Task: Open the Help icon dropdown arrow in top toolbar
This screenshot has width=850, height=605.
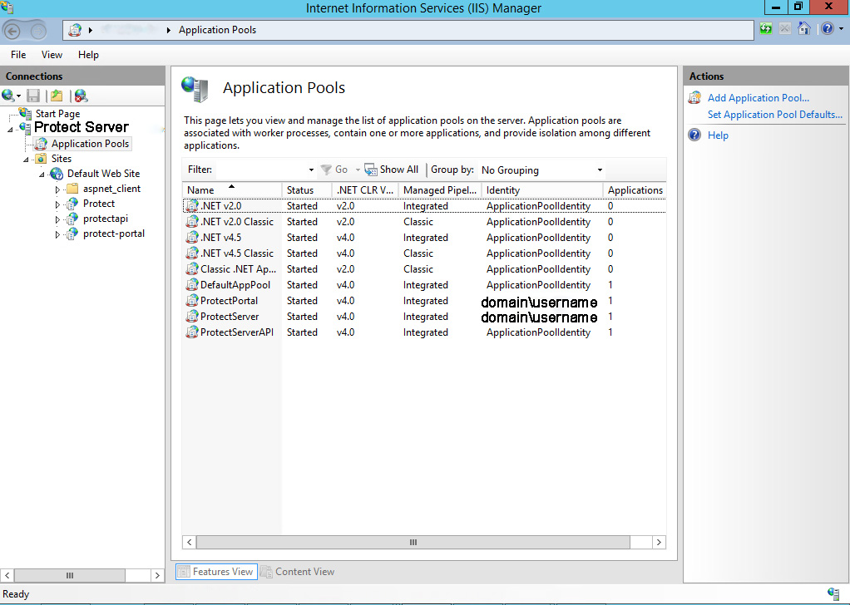Action: (841, 29)
